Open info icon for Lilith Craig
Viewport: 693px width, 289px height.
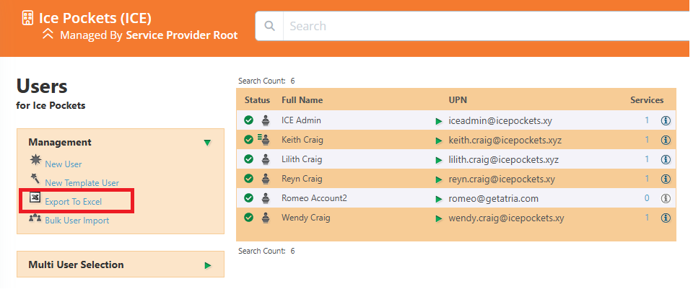[666, 159]
